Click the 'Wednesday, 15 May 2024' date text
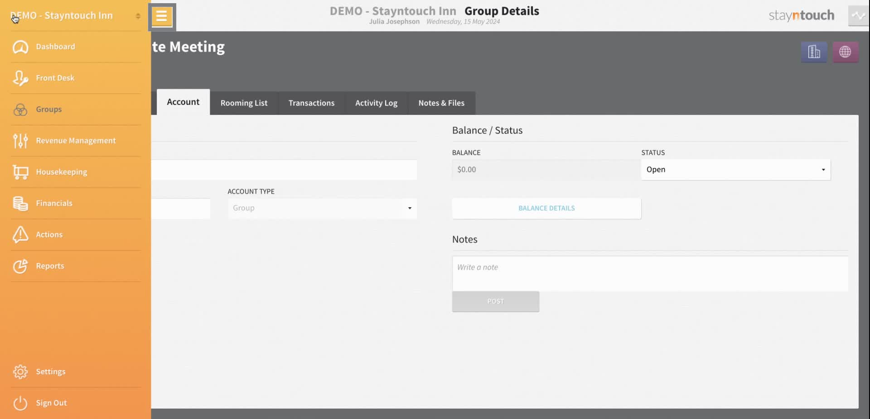This screenshot has height=419, width=870. point(463,22)
